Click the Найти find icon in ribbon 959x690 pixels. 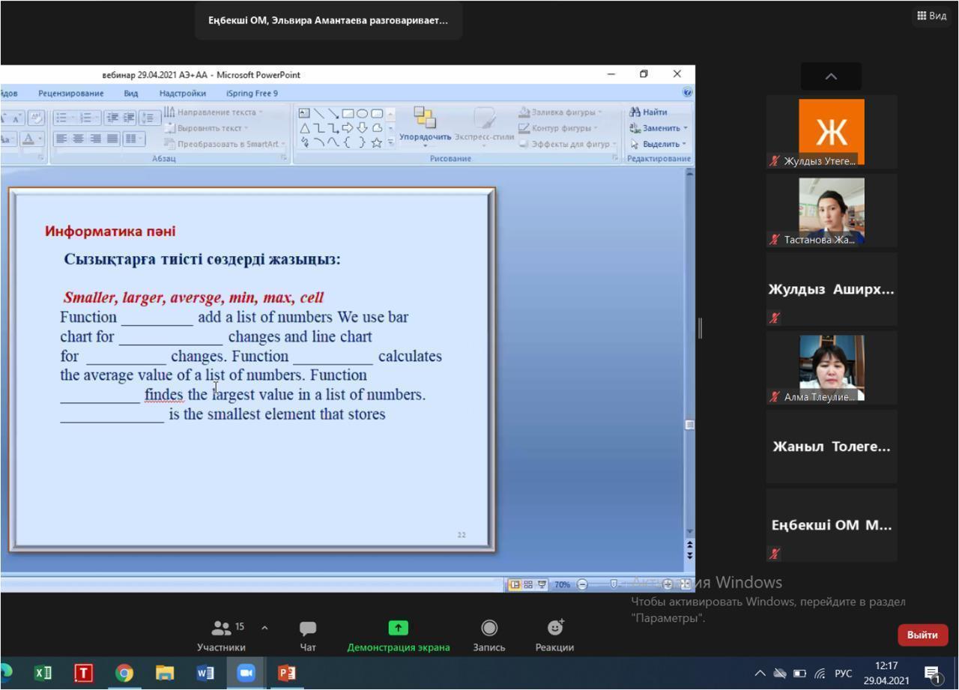click(x=649, y=112)
